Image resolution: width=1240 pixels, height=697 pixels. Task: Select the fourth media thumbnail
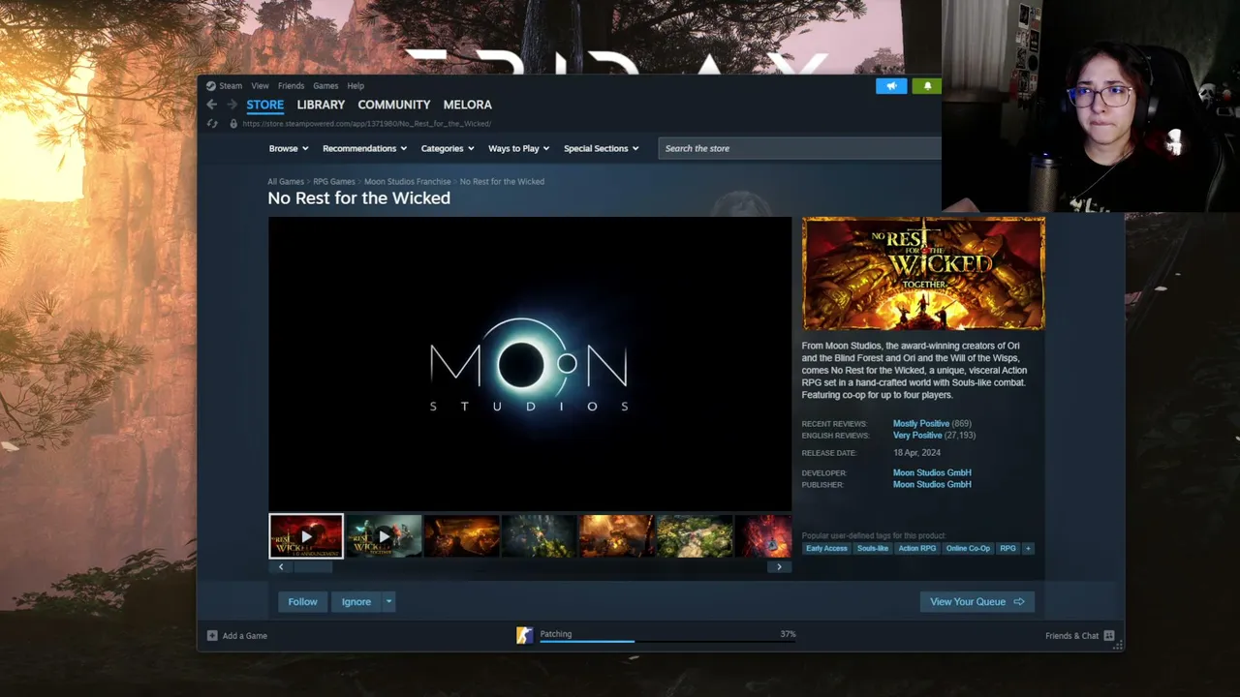tap(539, 536)
